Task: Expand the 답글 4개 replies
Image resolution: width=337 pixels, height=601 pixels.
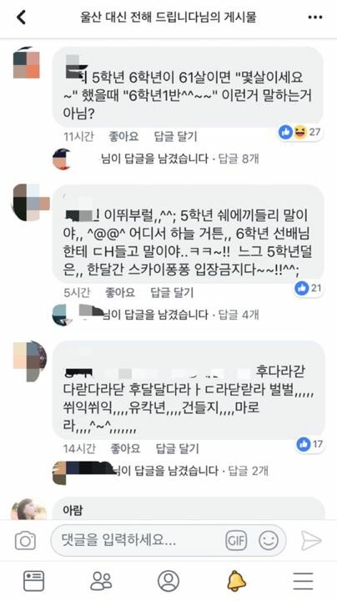Action: coord(239,315)
